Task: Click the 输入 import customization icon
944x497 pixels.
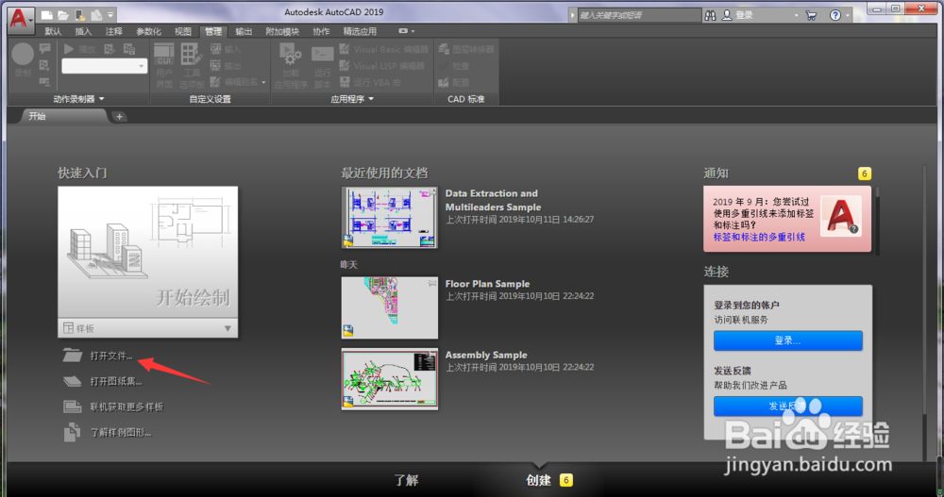Action: point(215,49)
